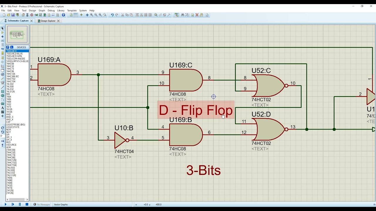Screen dimensions: 376x211
Task: Click the Rotate Clockwise button
Action: (3, 127)
